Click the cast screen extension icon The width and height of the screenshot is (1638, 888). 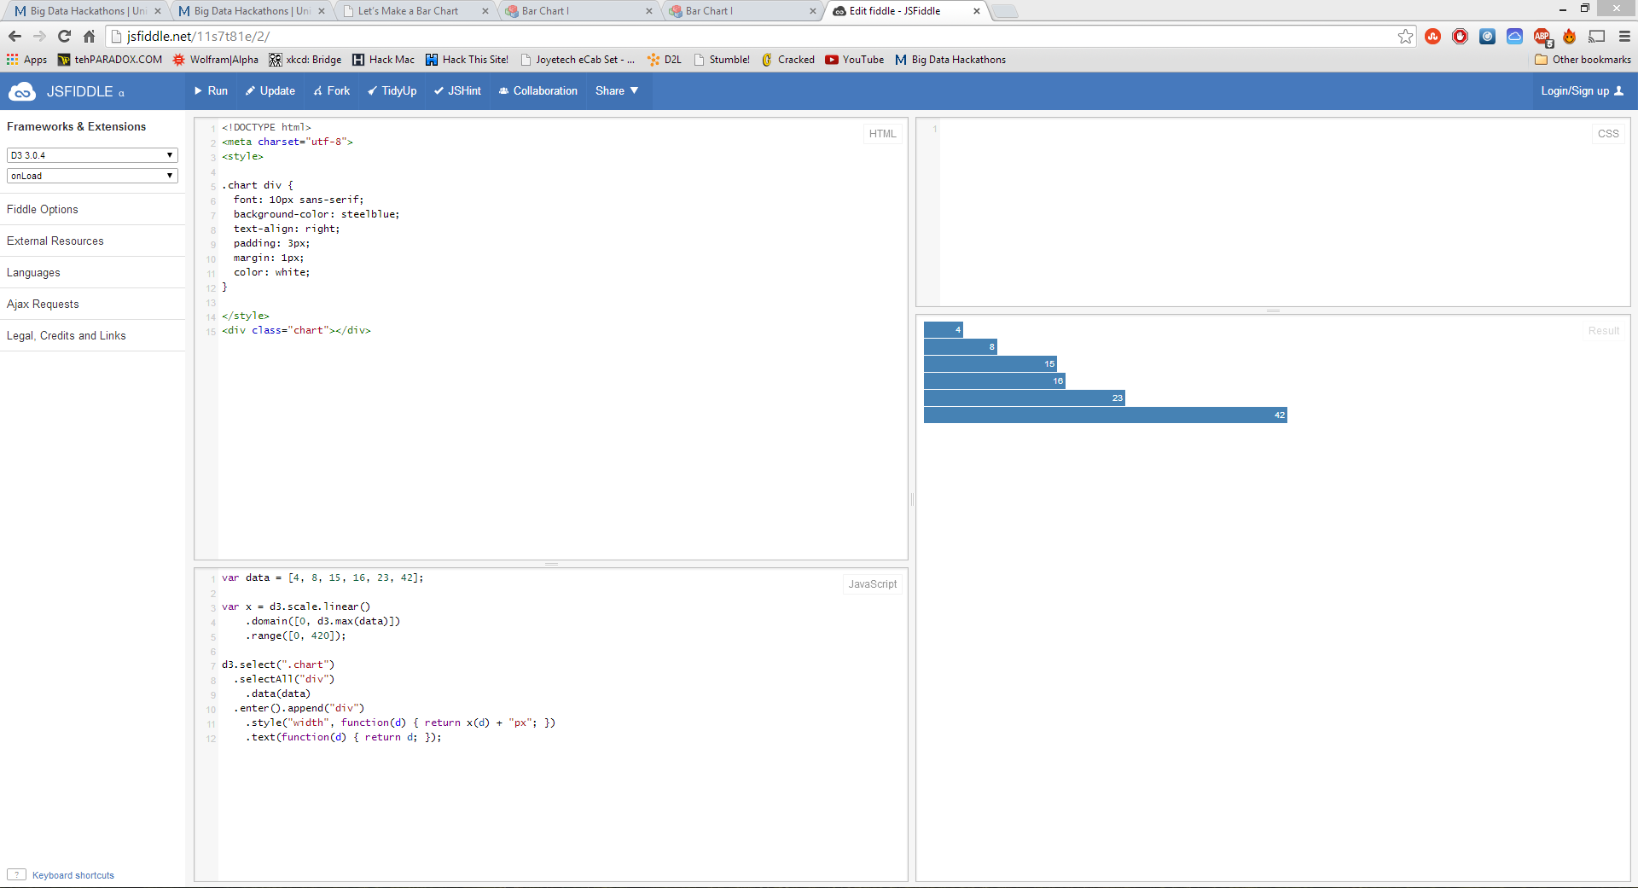coord(1597,36)
